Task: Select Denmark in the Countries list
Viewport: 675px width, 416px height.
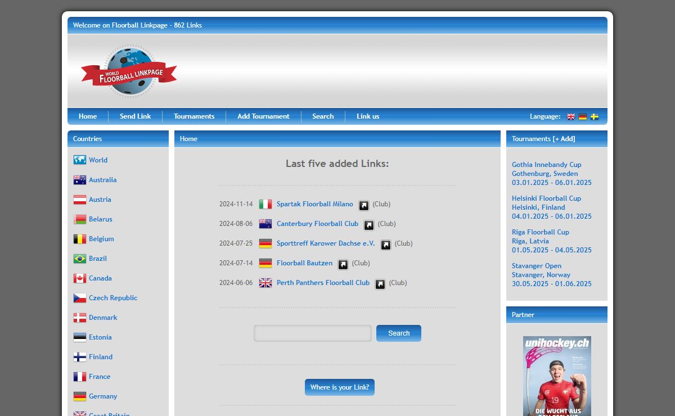Action: click(103, 318)
